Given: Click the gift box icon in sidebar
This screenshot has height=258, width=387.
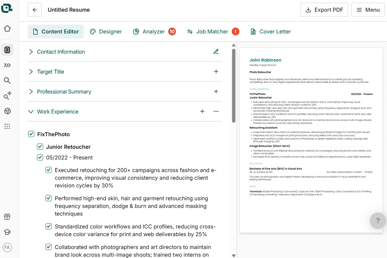Looking at the screenshot, I should pos(7,216).
